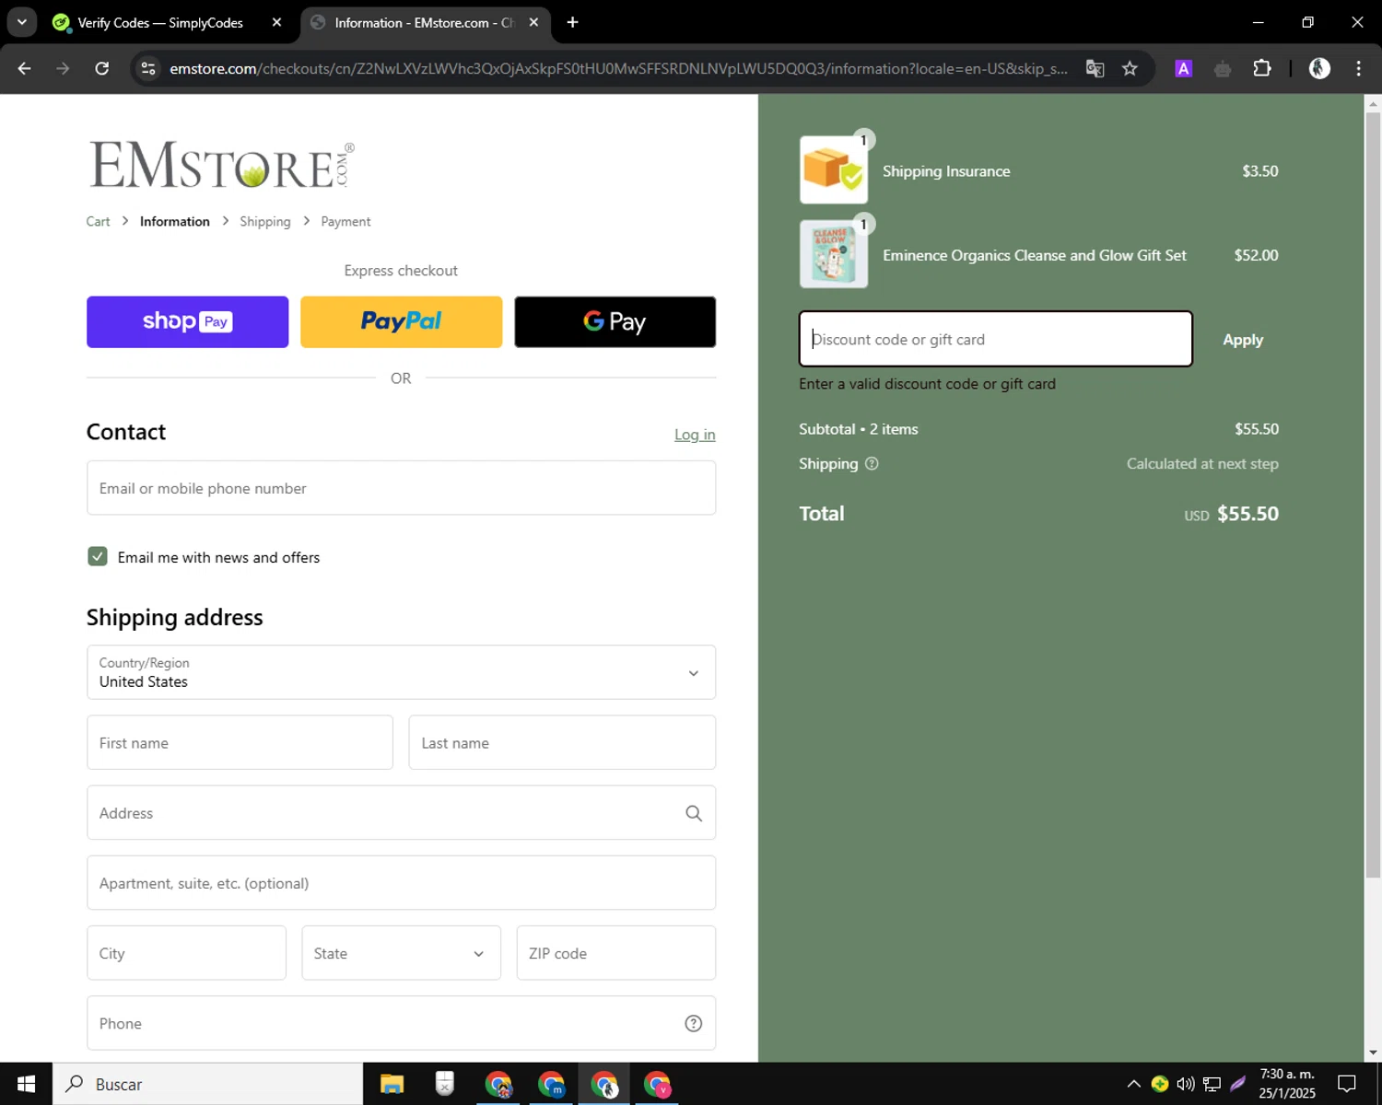Screen dimensions: 1382x1105
Task: Click the Eminence Organics Cleanse and Glow Gift Set name
Action: 1035,255
